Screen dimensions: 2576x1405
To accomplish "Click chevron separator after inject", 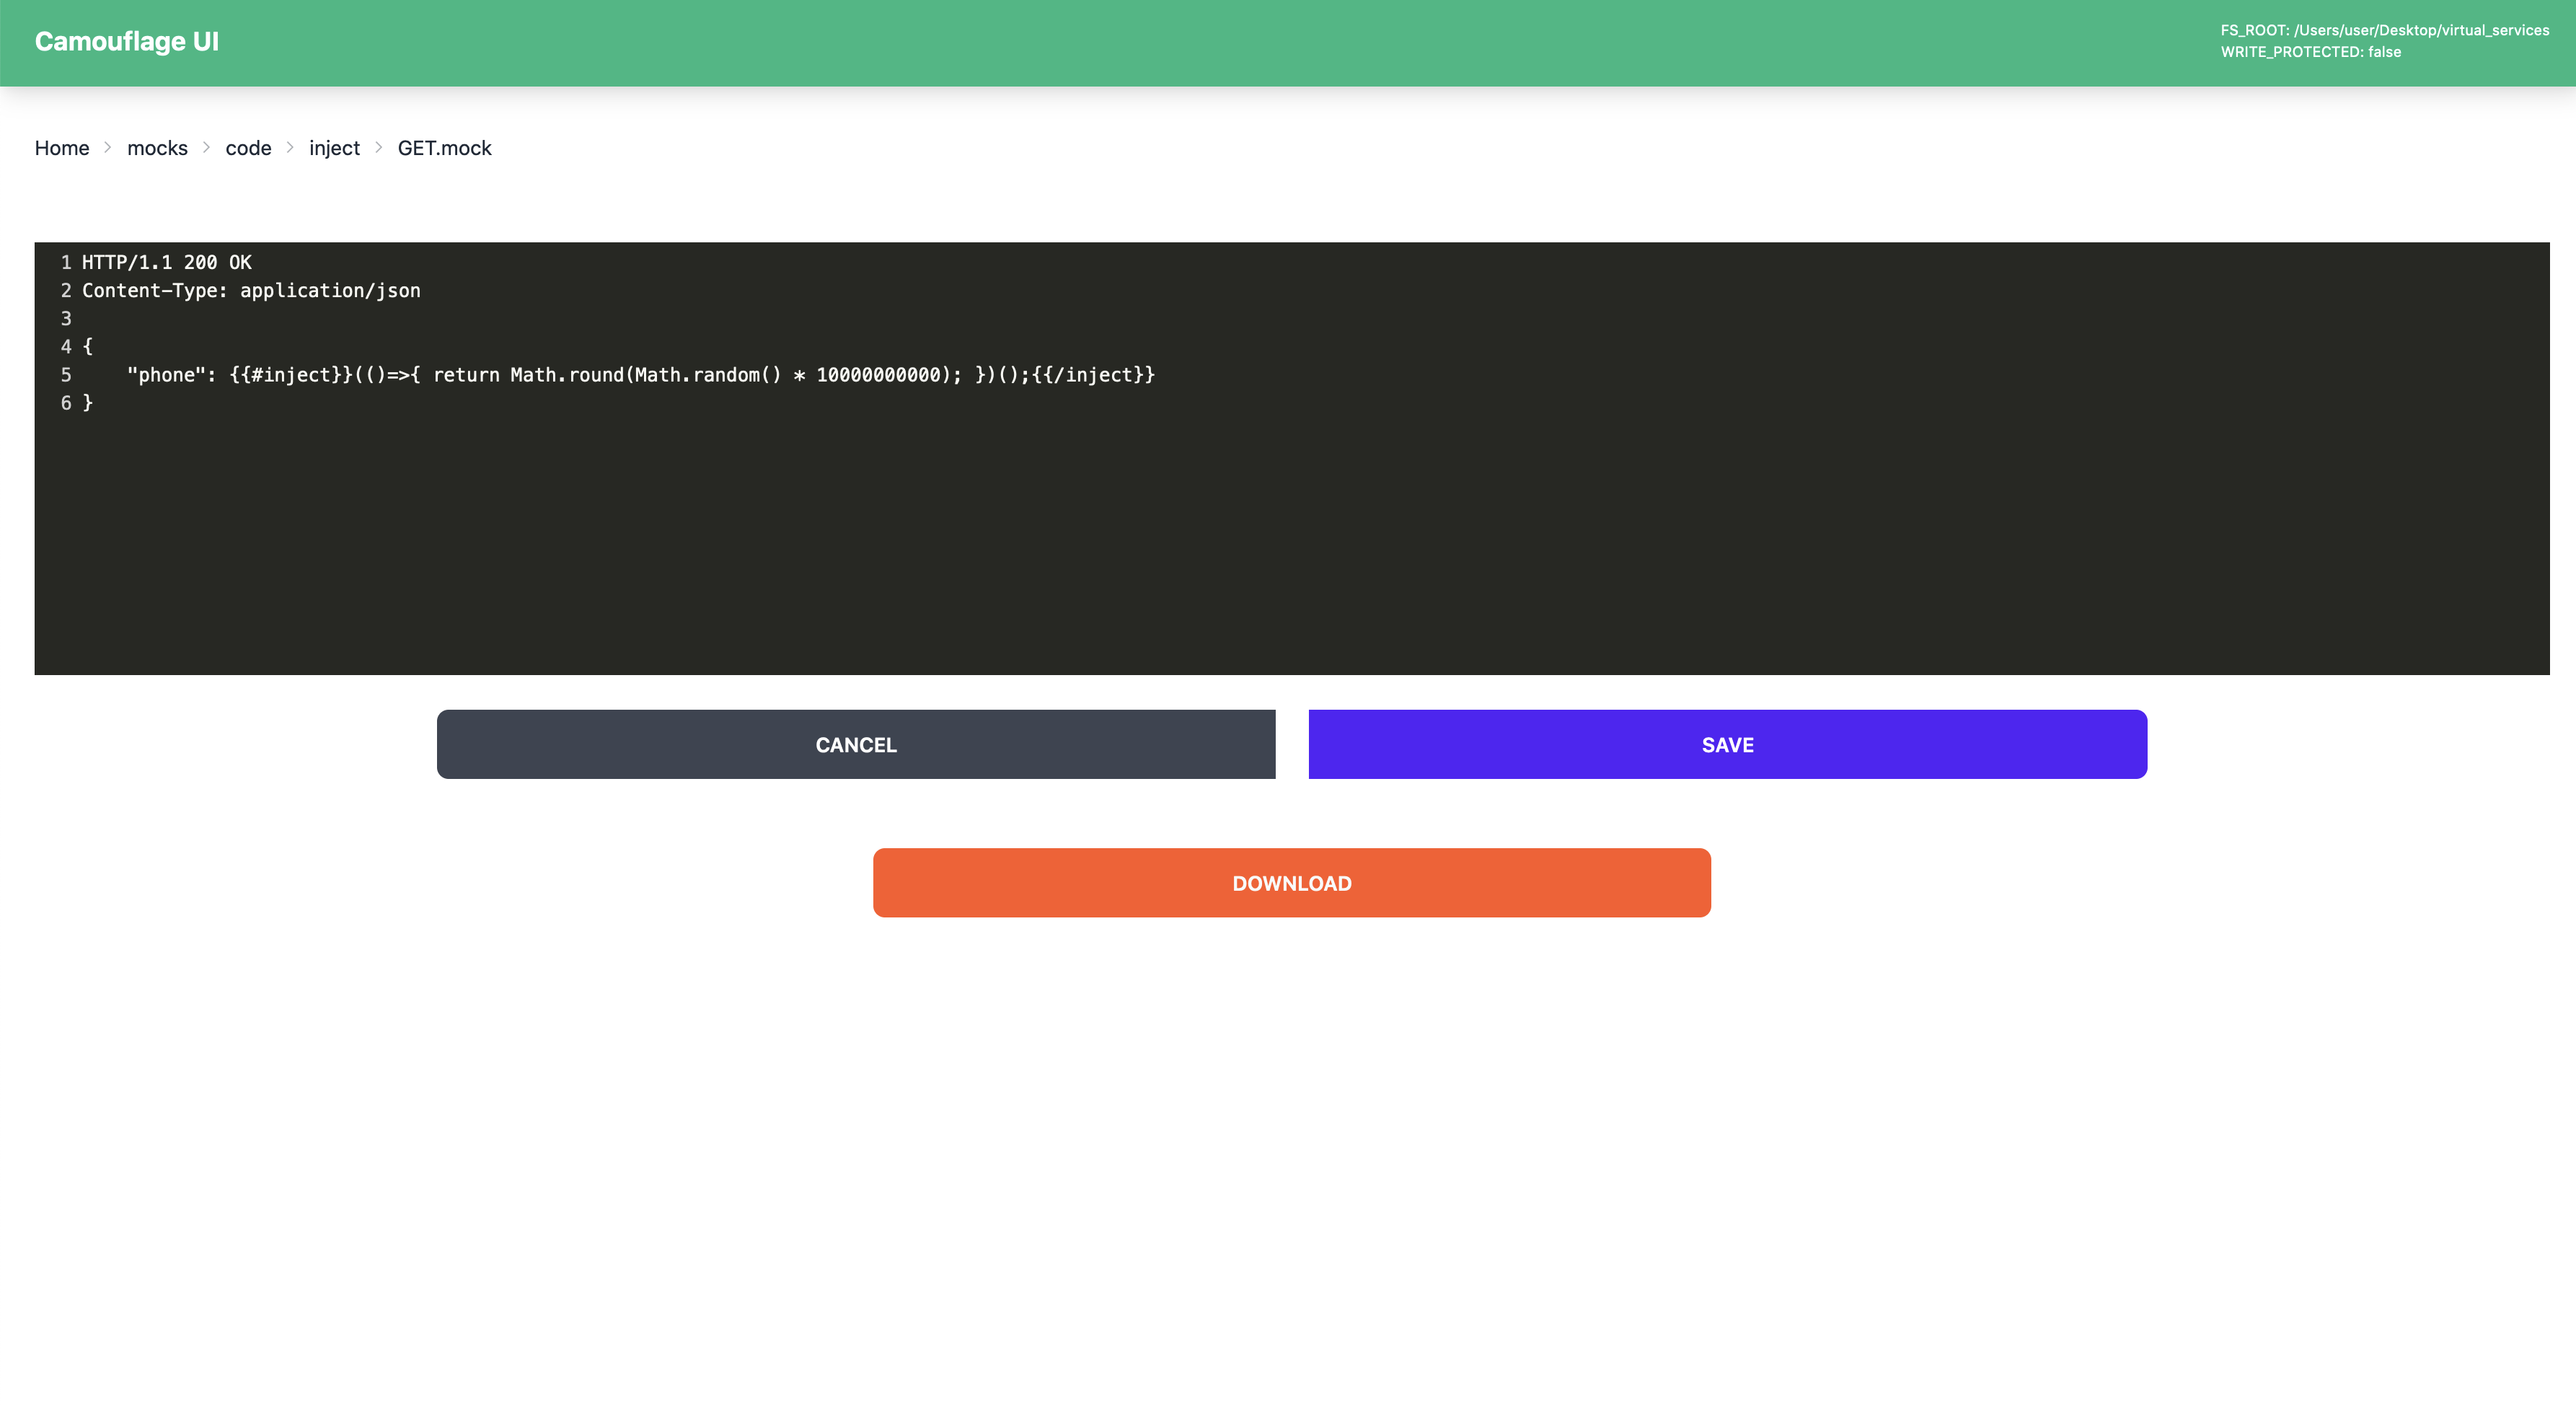I will pyautogui.click(x=379, y=148).
